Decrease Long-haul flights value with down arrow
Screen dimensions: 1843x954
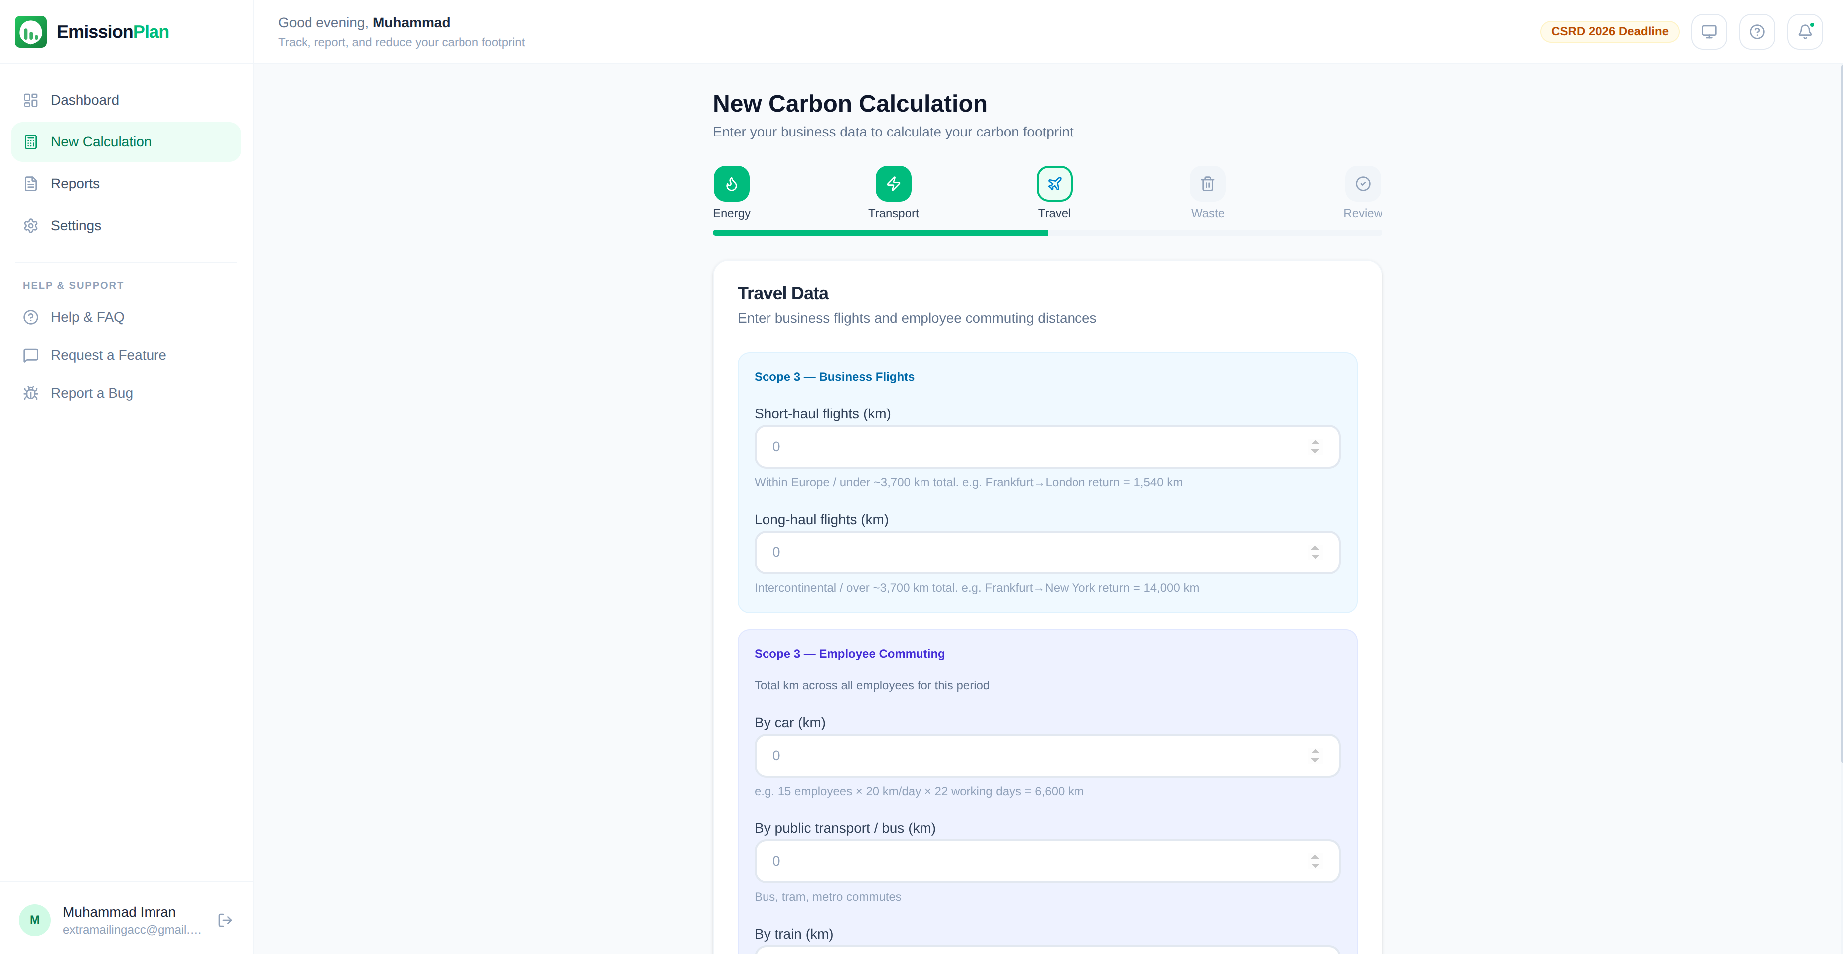pyautogui.click(x=1314, y=557)
